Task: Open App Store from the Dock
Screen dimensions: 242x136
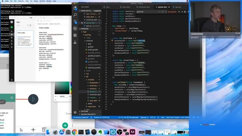Action: (62, 132)
